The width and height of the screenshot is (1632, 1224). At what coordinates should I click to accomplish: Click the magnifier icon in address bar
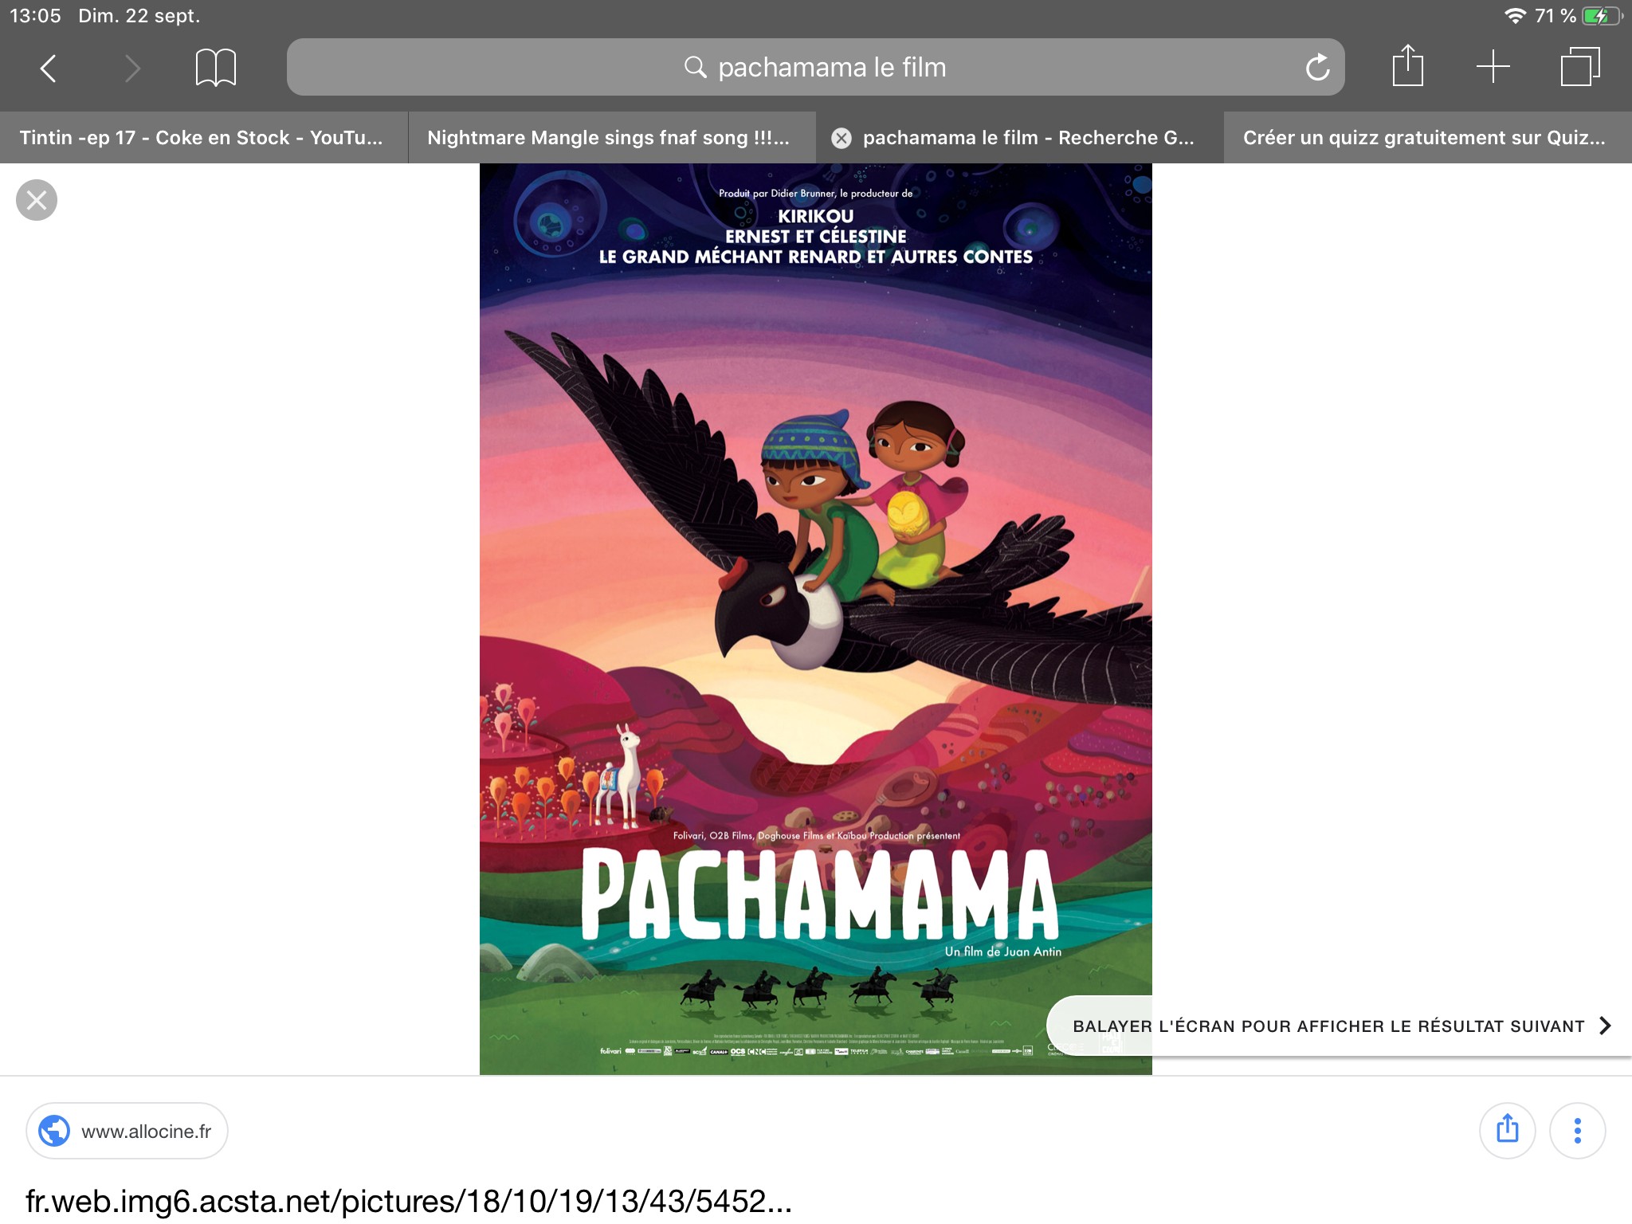coord(695,67)
